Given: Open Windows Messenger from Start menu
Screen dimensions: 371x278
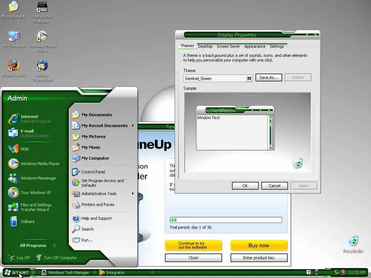Looking at the screenshot, I should click(32, 178).
